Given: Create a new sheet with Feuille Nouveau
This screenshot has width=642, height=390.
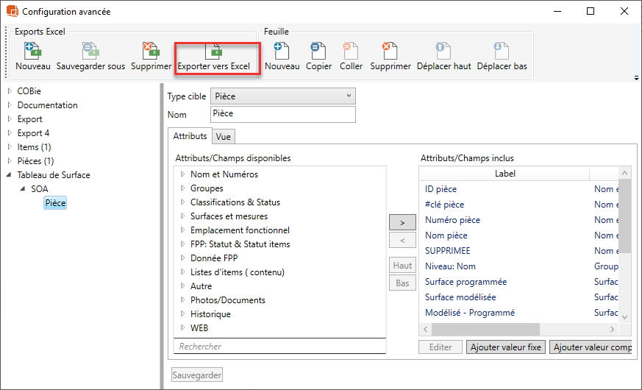Looking at the screenshot, I should point(282,51).
